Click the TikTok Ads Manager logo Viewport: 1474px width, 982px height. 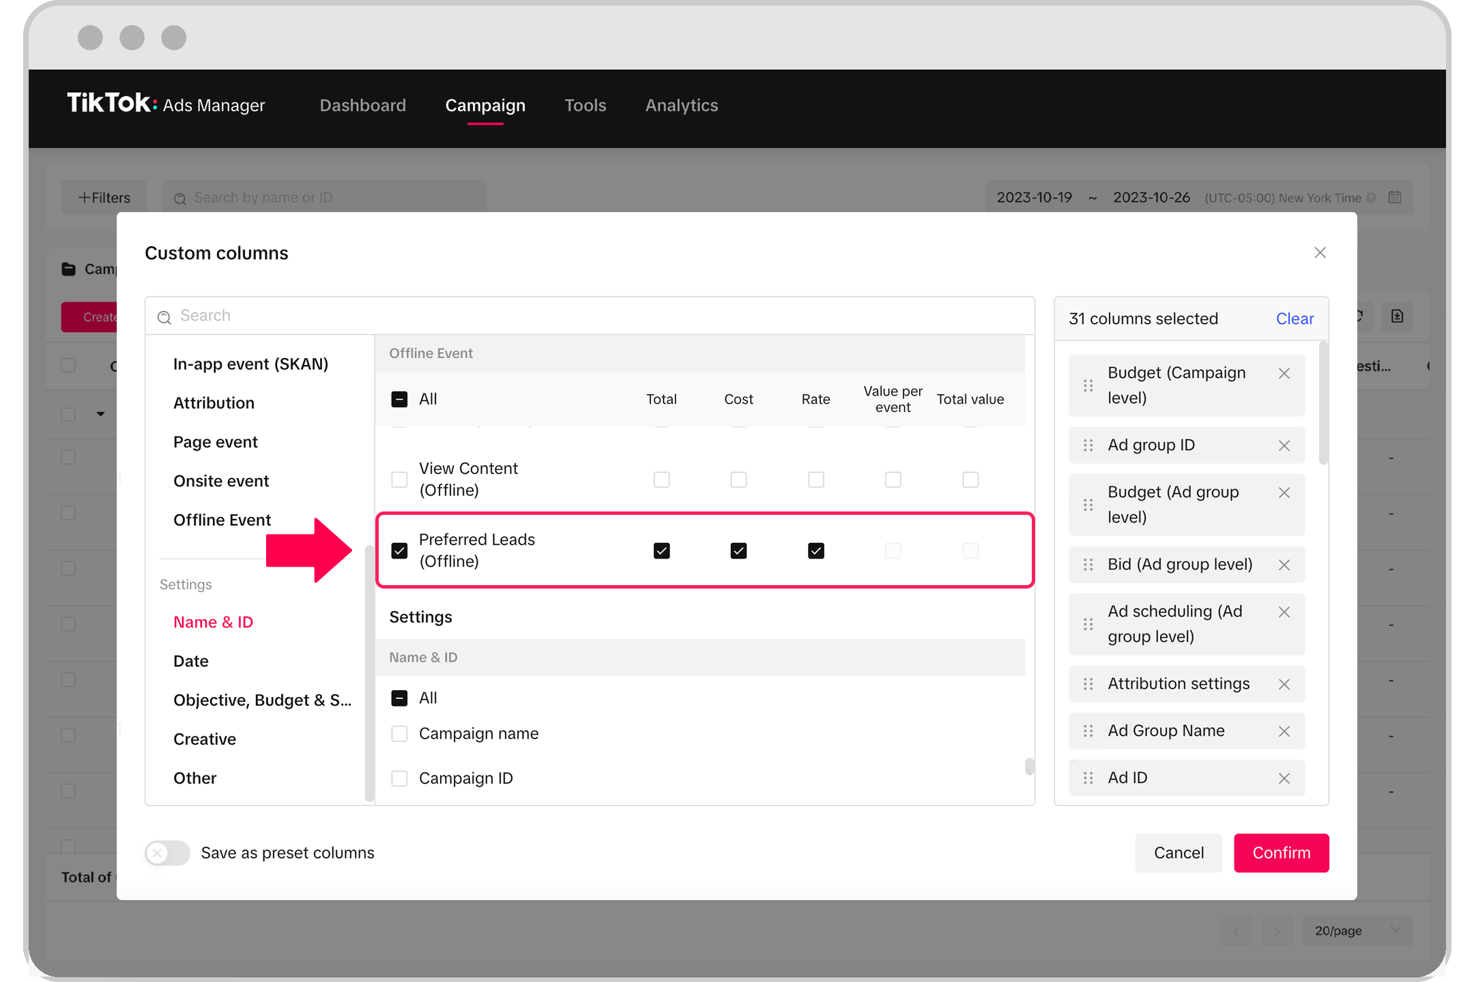[166, 104]
